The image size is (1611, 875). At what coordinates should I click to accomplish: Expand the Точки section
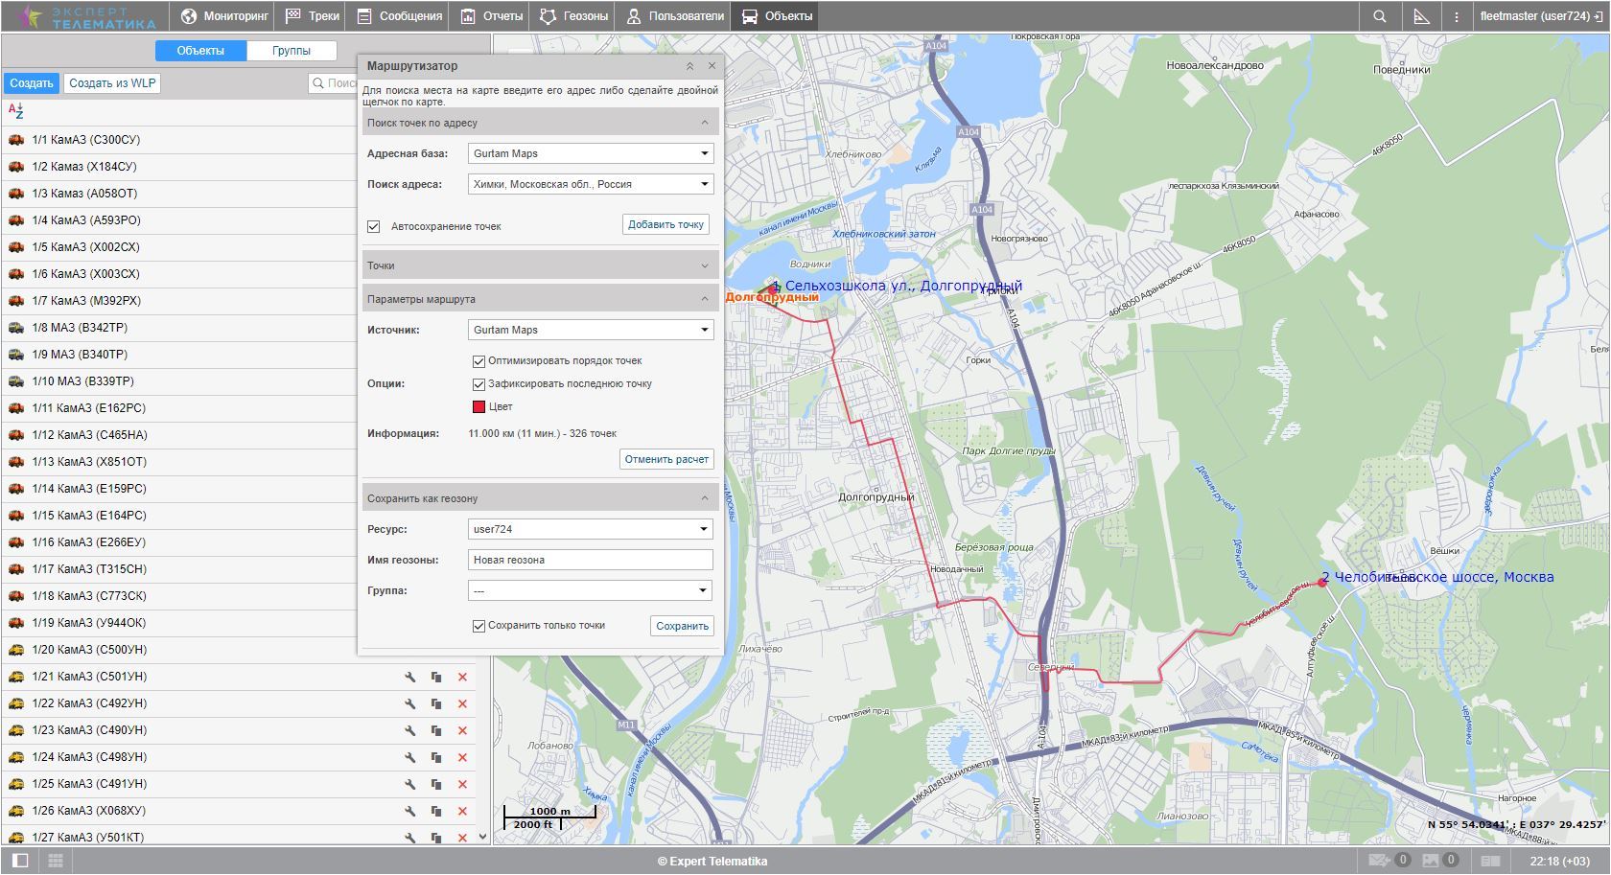tap(540, 265)
